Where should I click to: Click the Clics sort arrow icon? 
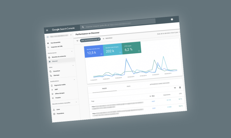(x=150, y=96)
